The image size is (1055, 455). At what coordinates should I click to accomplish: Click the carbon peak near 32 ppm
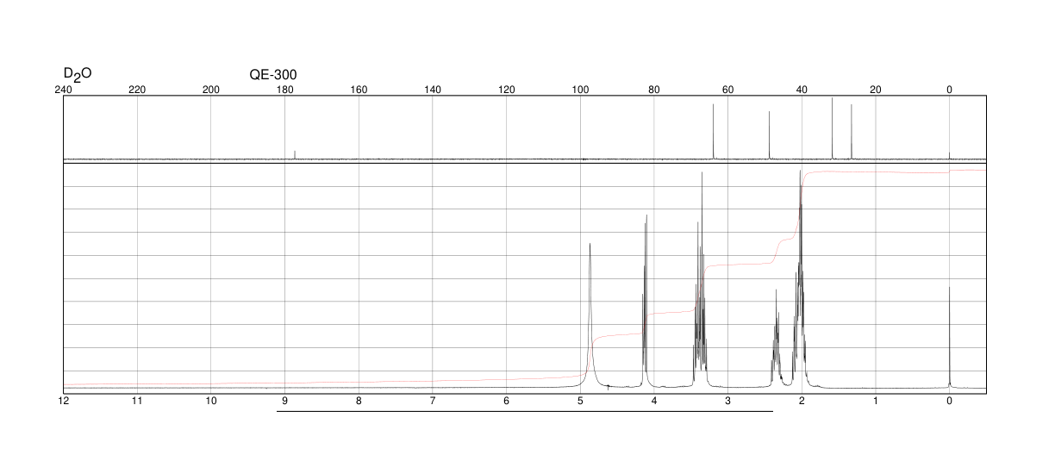click(833, 128)
